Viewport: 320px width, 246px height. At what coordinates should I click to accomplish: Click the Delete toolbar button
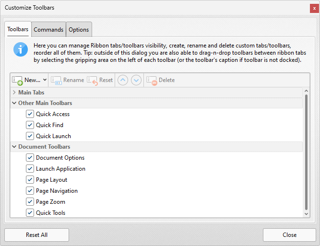click(161, 80)
